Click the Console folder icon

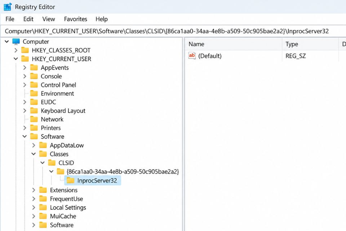[x=34, y=76]
